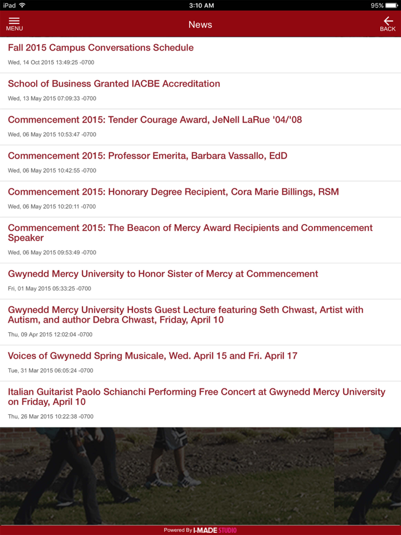The height and width of the screenshot is (535, 401).
Task: Open School of Business IACBE Accreditation article
Action: coord(113,84)
